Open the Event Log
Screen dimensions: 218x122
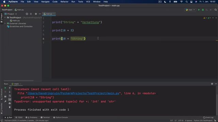tap(208, 118)
